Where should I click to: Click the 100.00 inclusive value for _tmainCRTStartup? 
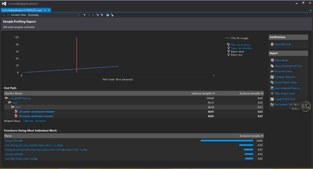point(210,98)
